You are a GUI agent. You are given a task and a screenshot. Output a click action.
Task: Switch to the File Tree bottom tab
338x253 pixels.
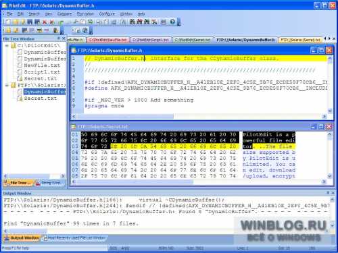(18, 183)
